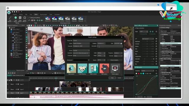Image resolution: width=189 pixels, height=106 pixels.
Task: Toggle visibility of Layer 1
Action: [x=8, y=93]
